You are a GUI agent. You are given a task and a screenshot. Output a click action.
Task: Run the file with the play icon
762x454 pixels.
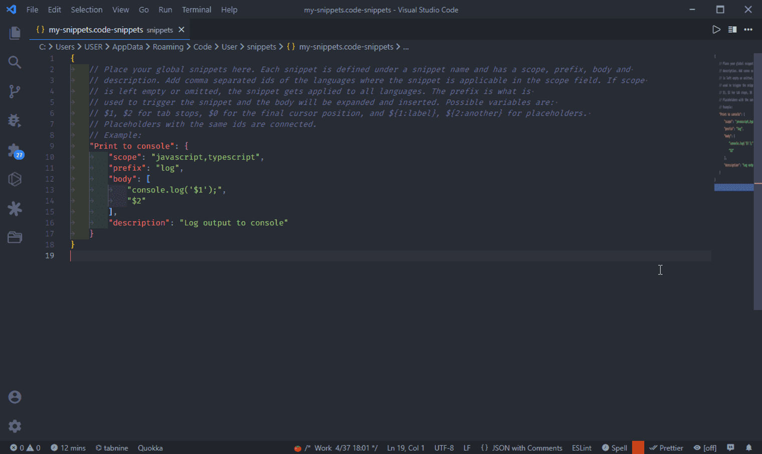point(716,30)
